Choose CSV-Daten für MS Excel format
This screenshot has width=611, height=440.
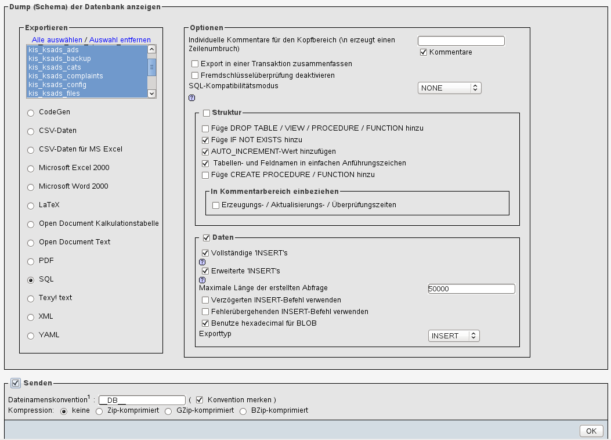coord(31,150)
